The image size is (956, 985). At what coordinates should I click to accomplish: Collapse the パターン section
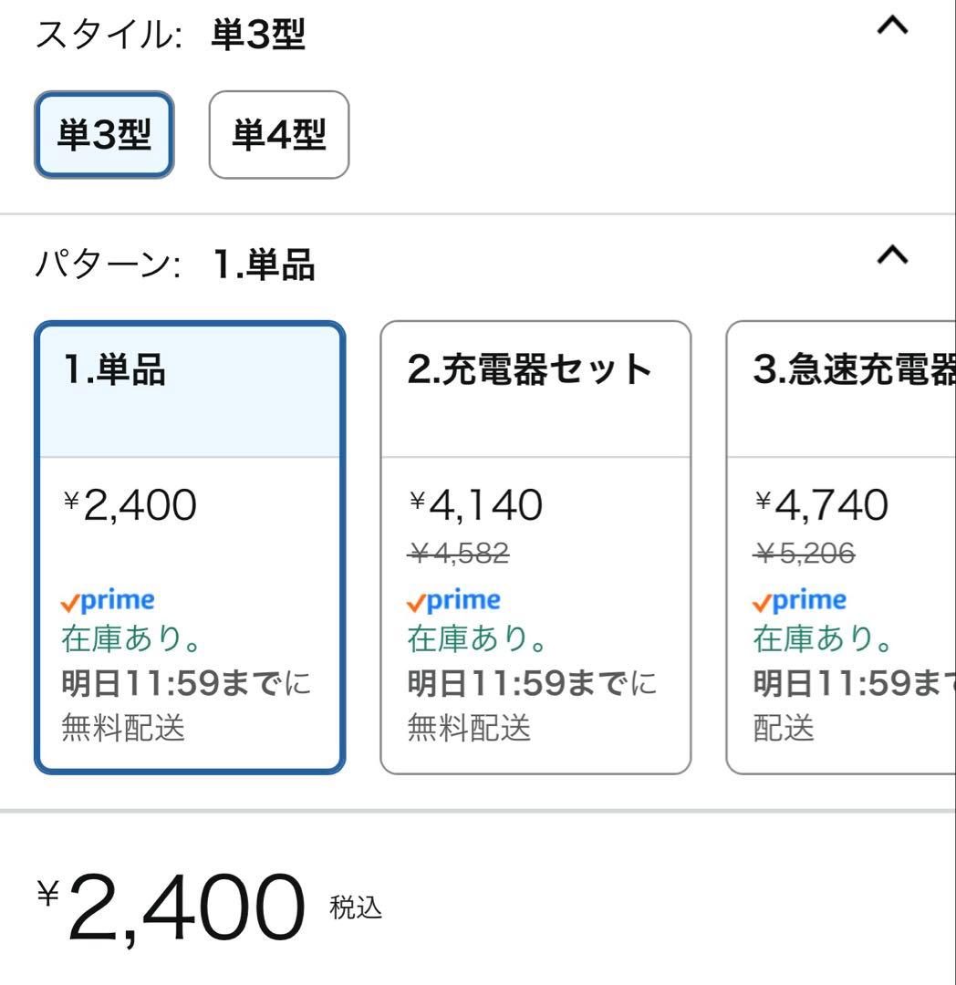pyautogui.click(x=891, y=255)
